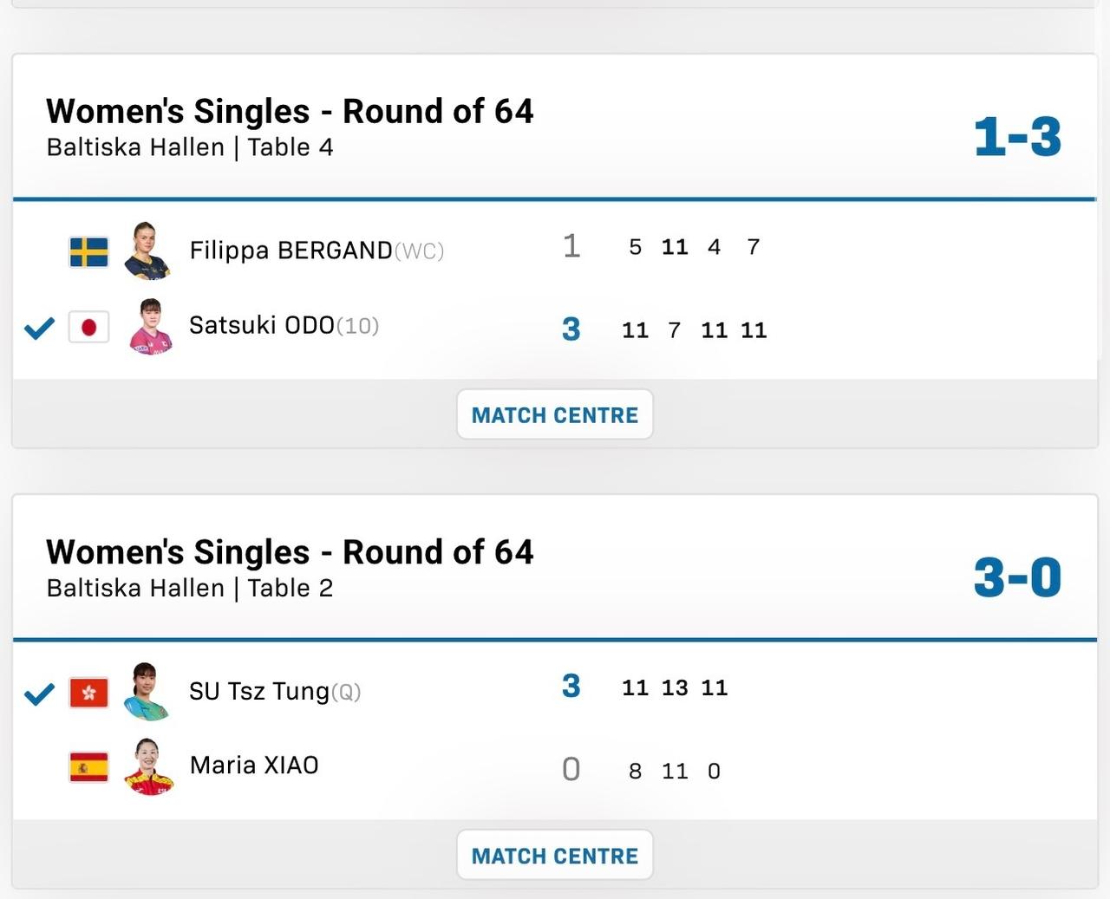The width and height of the screenshot is (1110, 899).
Task: Open Match Centre for Su vs Xiao
Action: 555,856
